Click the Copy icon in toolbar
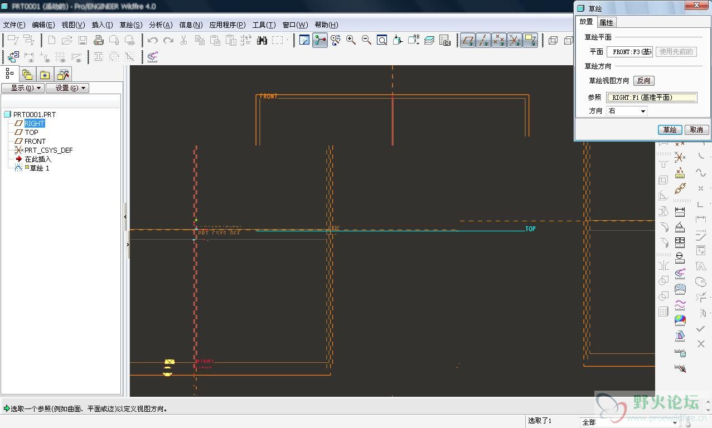Screen dimensions: 712x428 point(200,40)
